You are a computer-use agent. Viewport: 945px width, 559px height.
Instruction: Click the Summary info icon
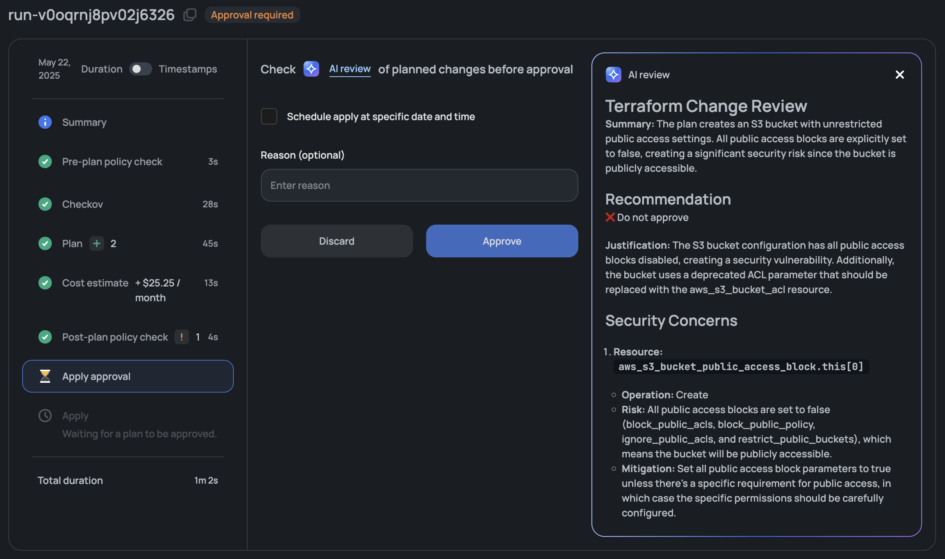pyautogui.click(x=45, y=122)
